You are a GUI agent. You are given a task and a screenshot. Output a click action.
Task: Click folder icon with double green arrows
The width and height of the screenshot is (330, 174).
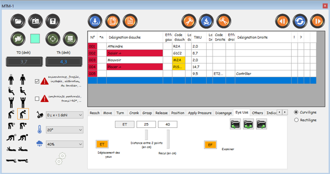248,124
